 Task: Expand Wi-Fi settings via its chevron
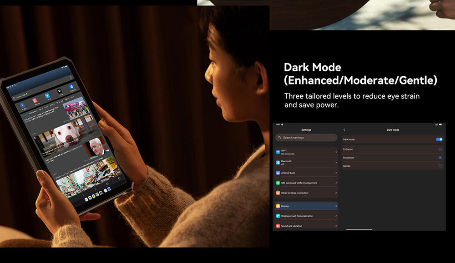[x=336, y=152]
